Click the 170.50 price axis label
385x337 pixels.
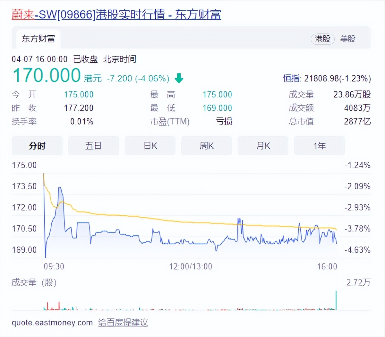coord(24,229)
